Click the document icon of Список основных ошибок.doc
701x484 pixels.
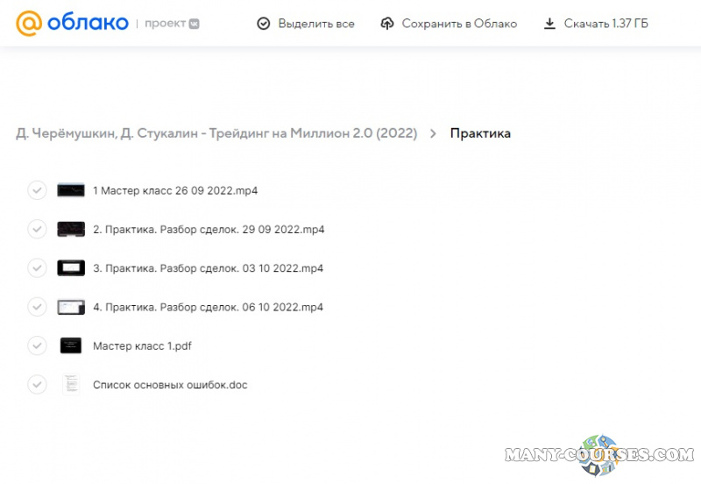click(x=70, y=384)
